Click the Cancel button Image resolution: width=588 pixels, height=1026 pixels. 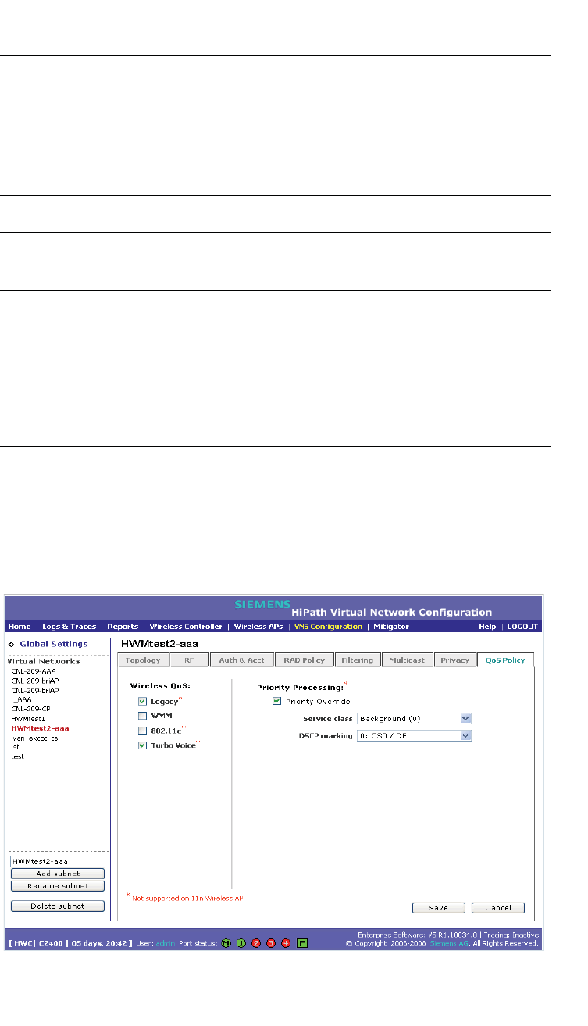point(497,908)
